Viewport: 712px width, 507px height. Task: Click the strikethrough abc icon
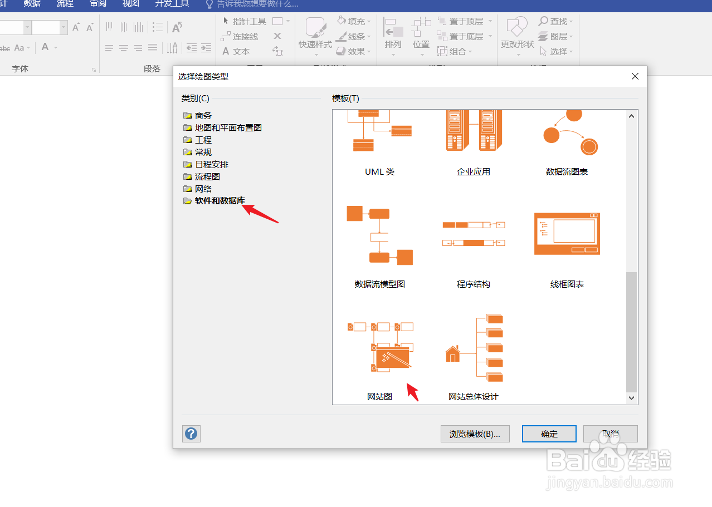click(x=4, y=48)
